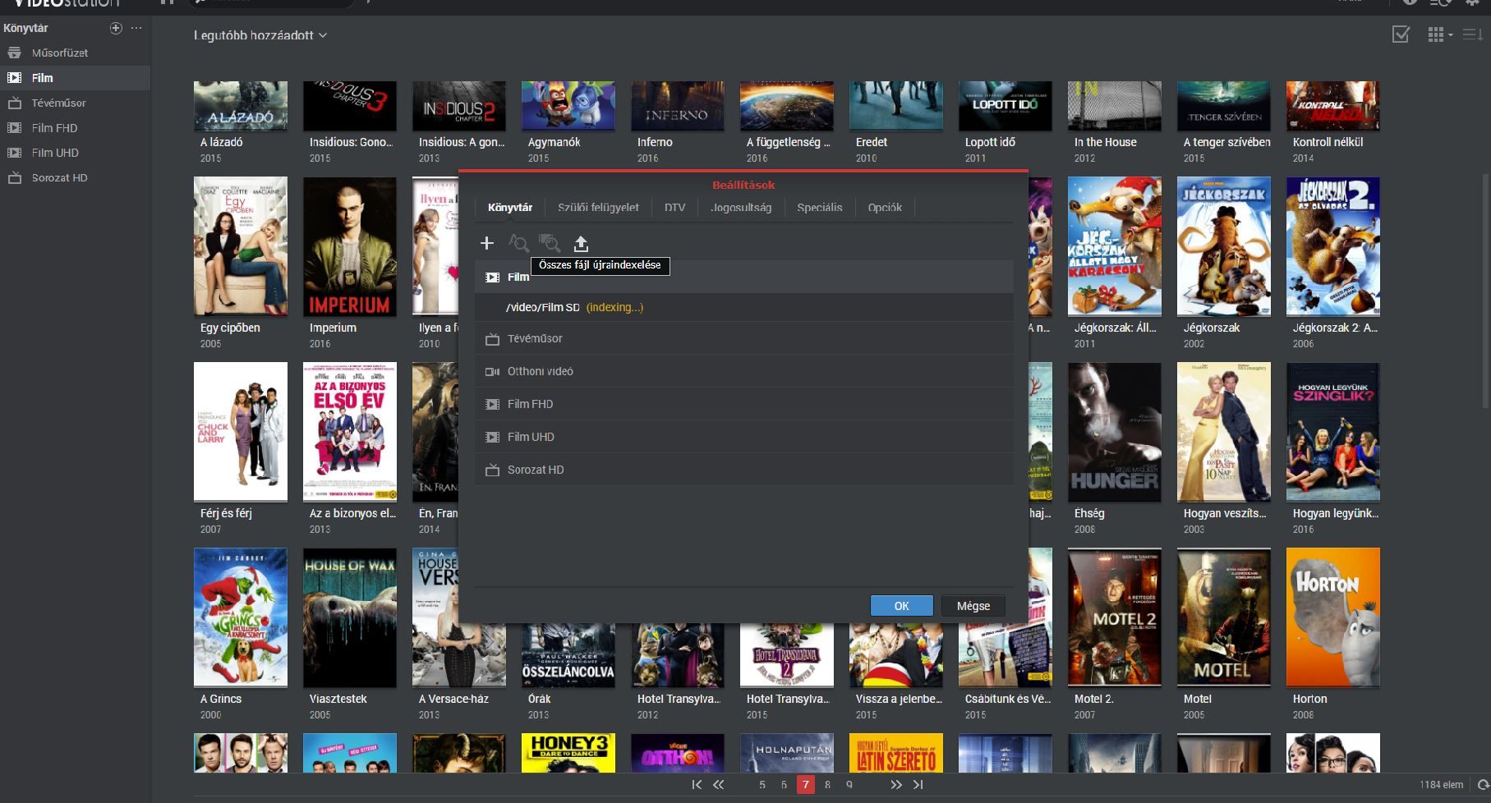Click the Kontroll nélkül movie title
The width and height of the screenshot is (1491, 803).
click(x=1328, y=142)
